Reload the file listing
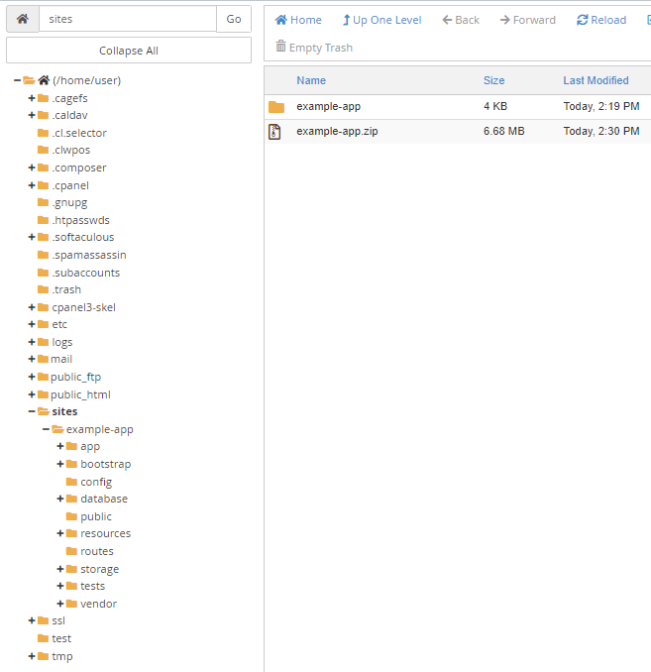The height and width of the screenshot is (672, 651). [x=601, y=20]
